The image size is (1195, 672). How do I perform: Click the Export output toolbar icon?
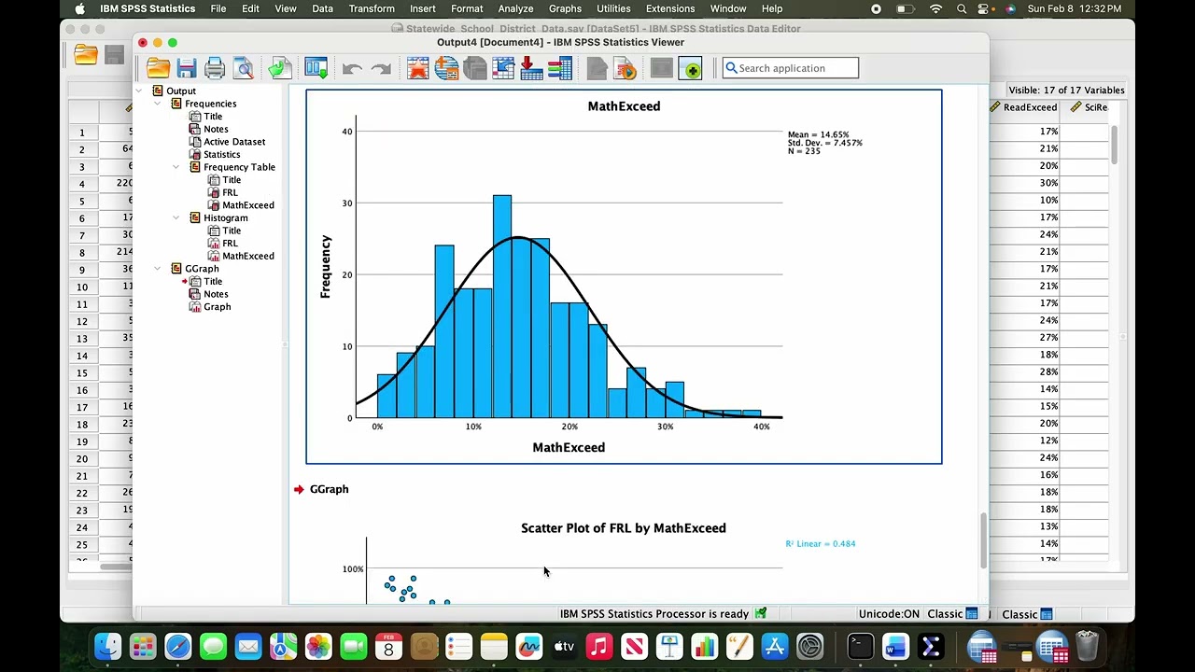(280, 68)
